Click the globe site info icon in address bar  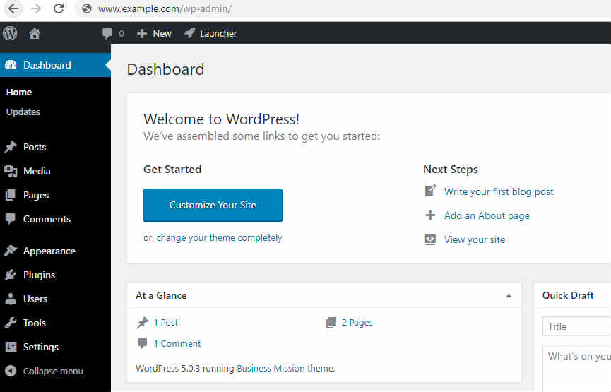click(x=86, y=8)
